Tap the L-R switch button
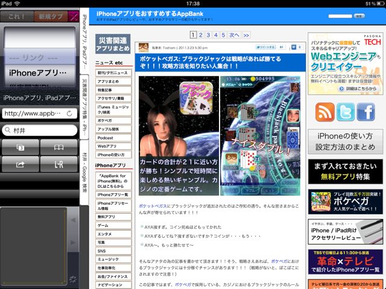Screen dimensions: 386x289 point(59,164)
